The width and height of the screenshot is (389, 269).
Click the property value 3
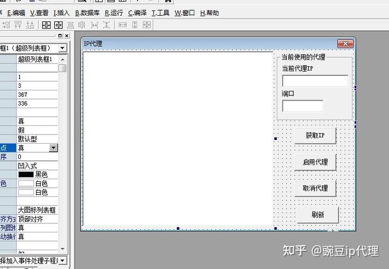(37, 86)
